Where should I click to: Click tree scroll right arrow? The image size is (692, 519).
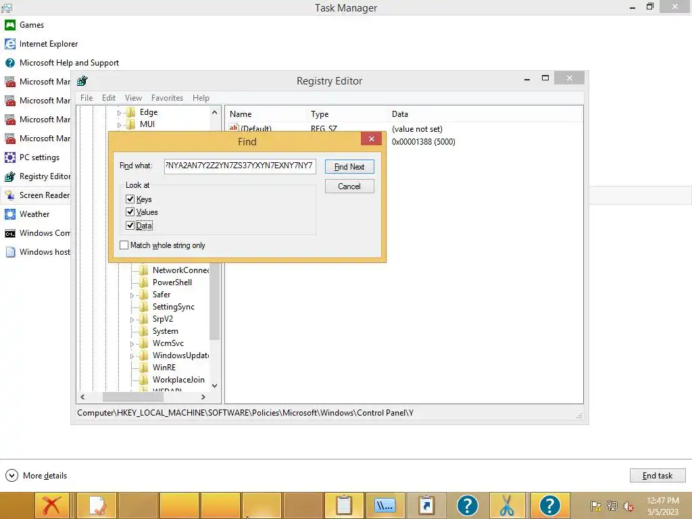tap(203, 397)
